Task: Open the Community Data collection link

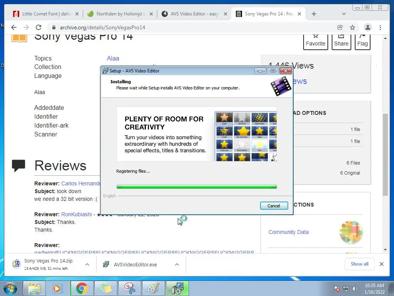Action: pyautogui.click(x=289, y=232)
